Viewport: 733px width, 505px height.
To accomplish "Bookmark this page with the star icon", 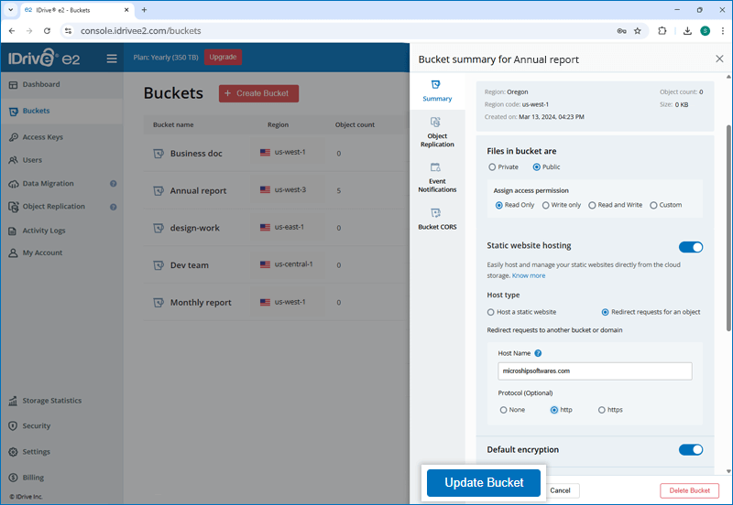I will (x=638, y=30).
